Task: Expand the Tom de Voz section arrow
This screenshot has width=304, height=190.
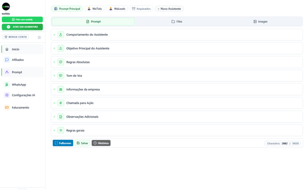Action: (x=54, y=75)
